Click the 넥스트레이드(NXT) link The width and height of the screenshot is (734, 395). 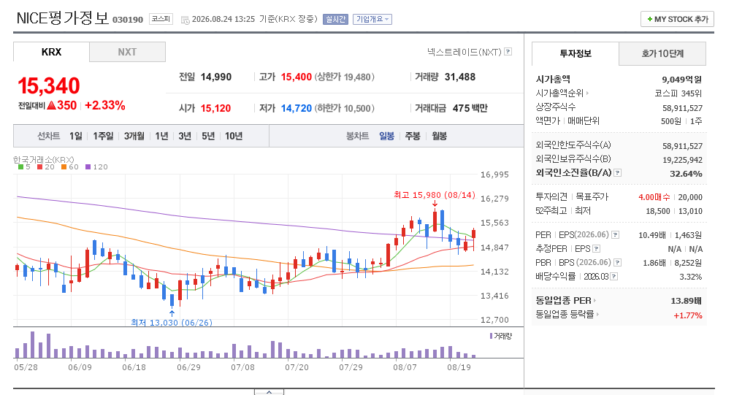coord(464,52)
